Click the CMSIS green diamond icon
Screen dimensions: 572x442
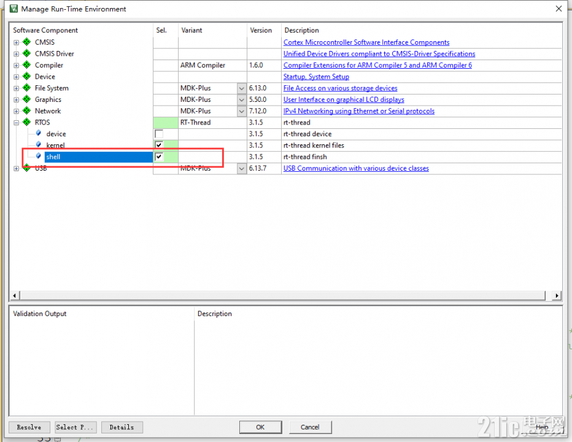(x=26, y=42)
